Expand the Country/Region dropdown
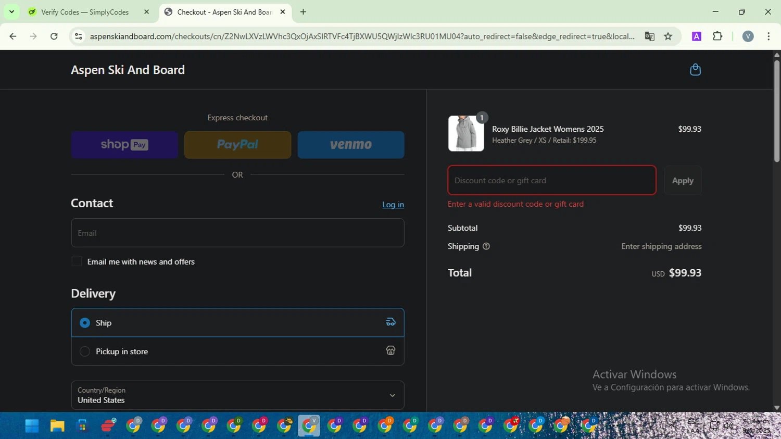Image resolution: width=781 pixels, height=439 pixels. tap(237, 395)
